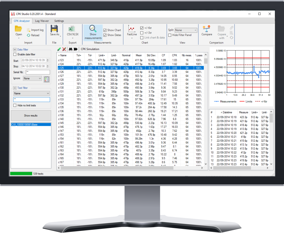Click the green test progress bar
The height and width of the screenshot is (233, 284).
(21, 174)
